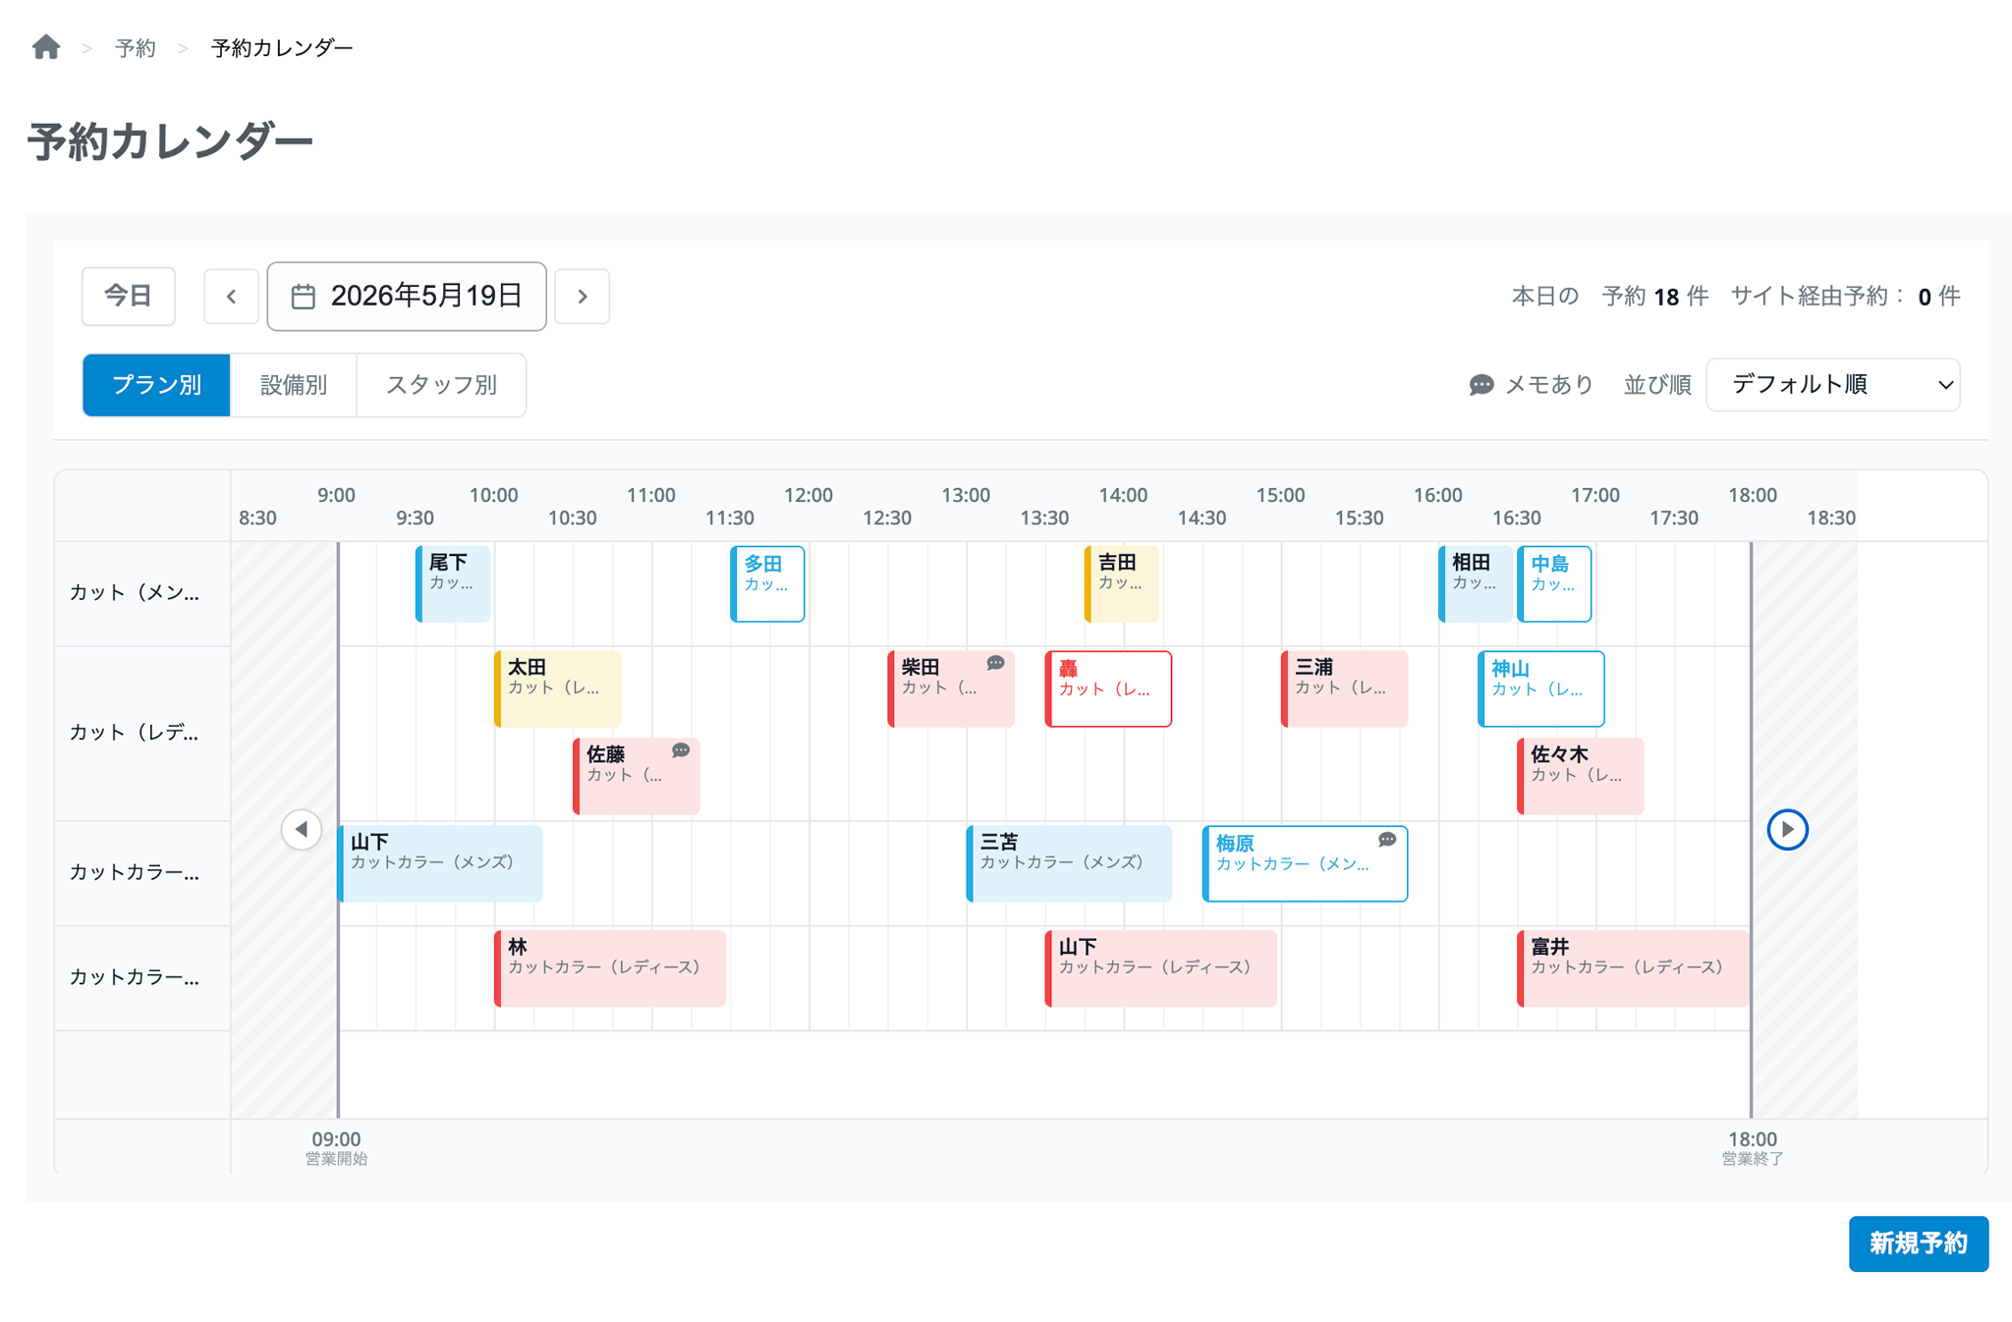Image resolution: width=2012 pixels, height=1322 pixels.
Task: Open the 山下 カットカラー（メンズ） reservation
Action: click(439, 863)
